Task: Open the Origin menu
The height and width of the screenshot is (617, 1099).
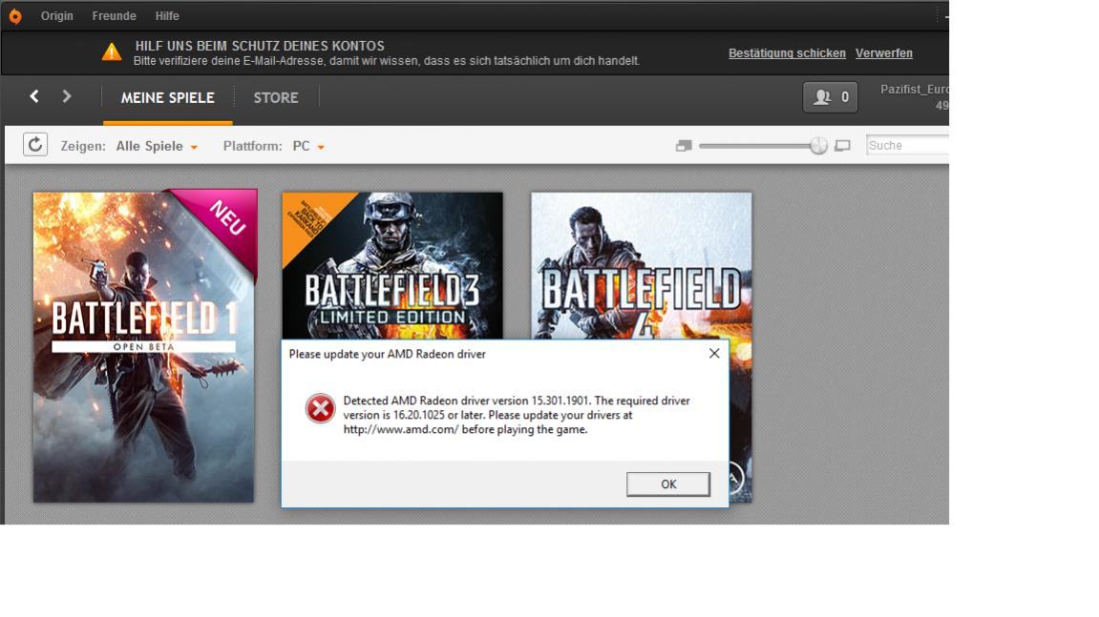Action: (56, 15)
